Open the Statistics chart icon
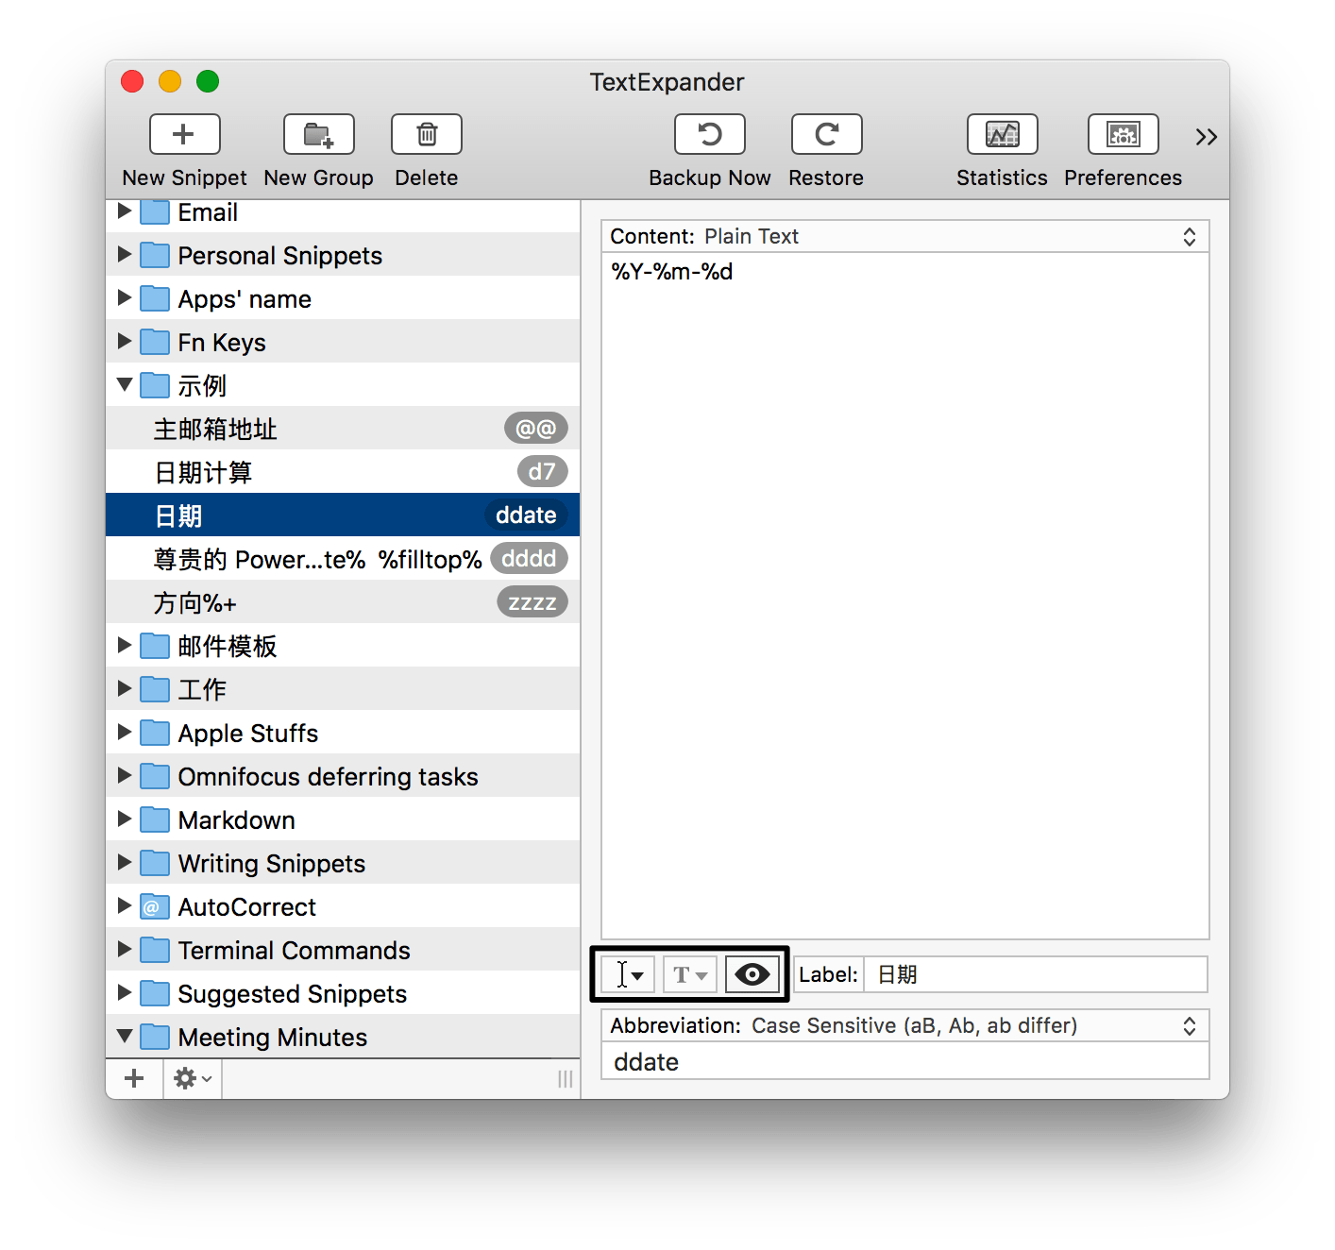 click(1002, 134)
